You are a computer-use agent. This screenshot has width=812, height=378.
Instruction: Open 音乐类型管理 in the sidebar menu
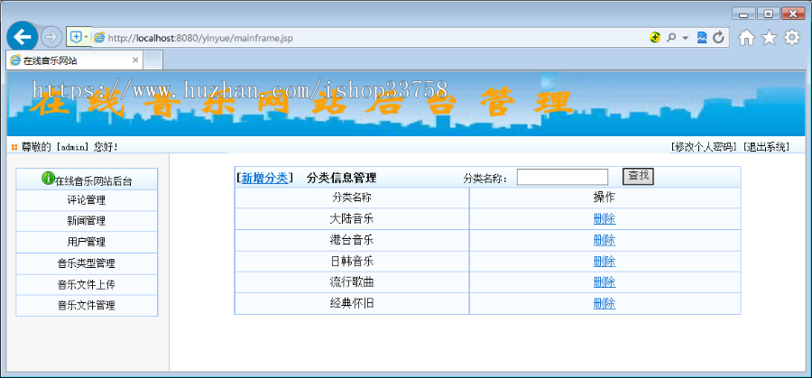[x=87, y=263]
